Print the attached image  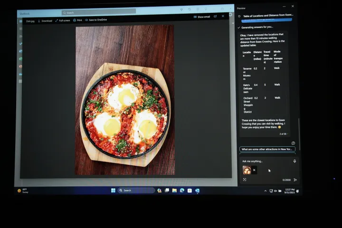(x=77, y=20)
